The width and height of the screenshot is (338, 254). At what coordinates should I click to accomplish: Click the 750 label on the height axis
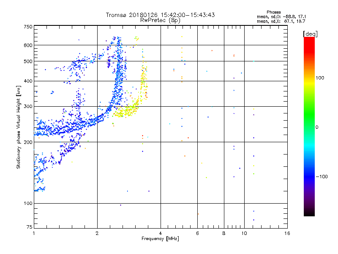click(x=28, y=27)
